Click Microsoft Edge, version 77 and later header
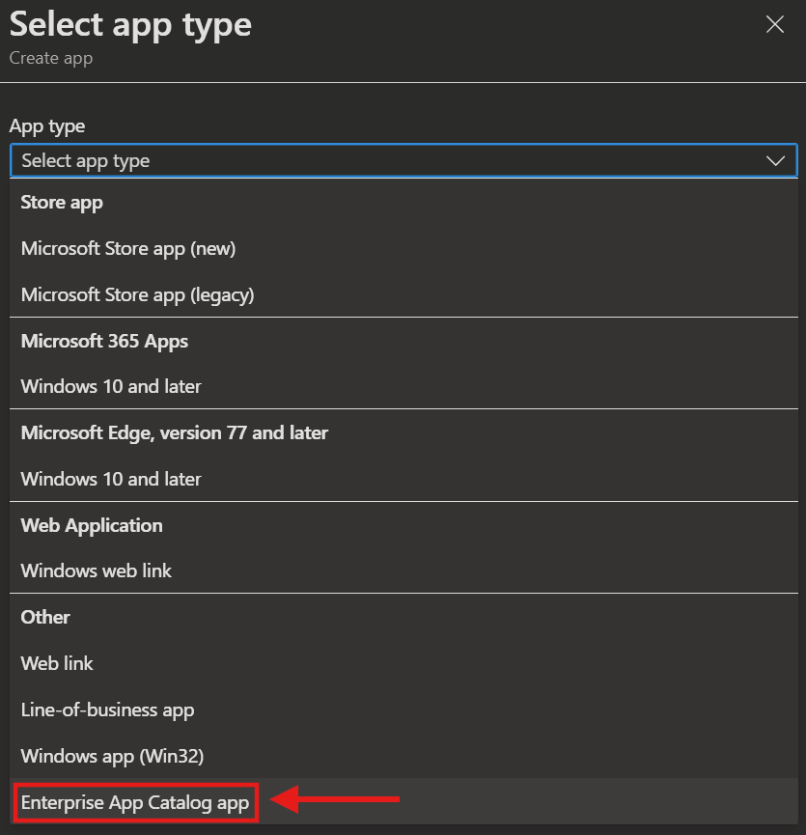Image resolution: width=806 pixels, height=835 pixels. coord(174,432)
